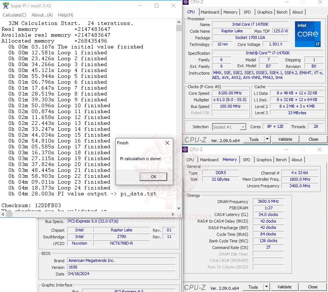Click the CPU-Z icon on the Memory window title bar
328x292 pixels.
(x=185, y=150)
